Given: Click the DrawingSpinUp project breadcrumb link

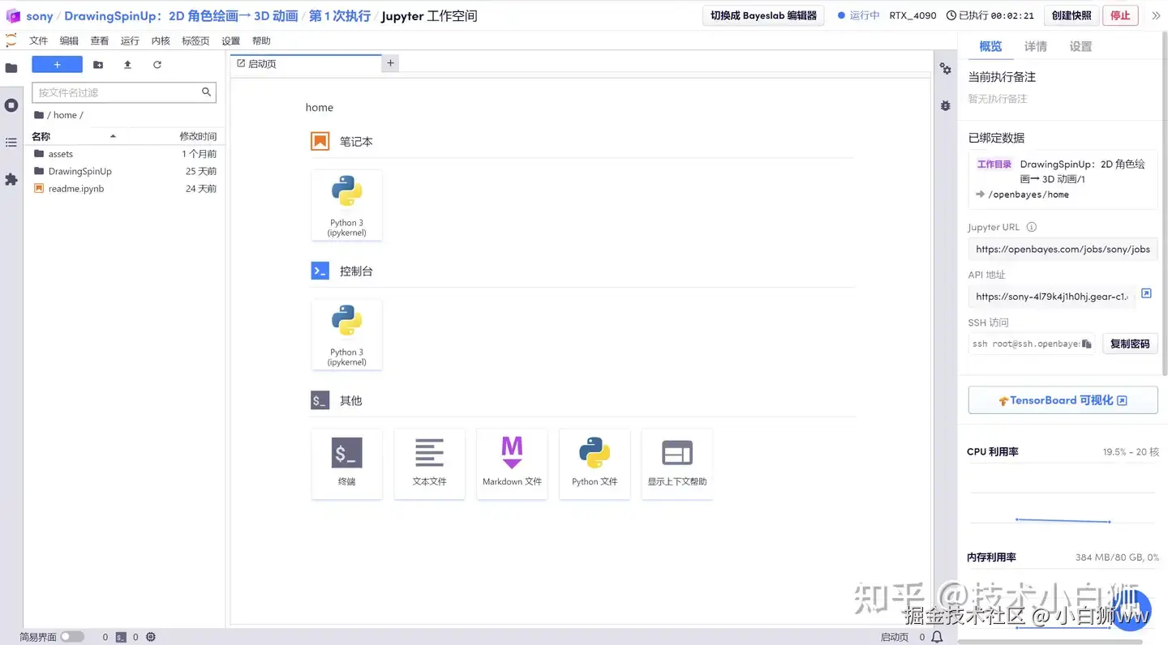Looking at the screenshot, I should 181,15.
